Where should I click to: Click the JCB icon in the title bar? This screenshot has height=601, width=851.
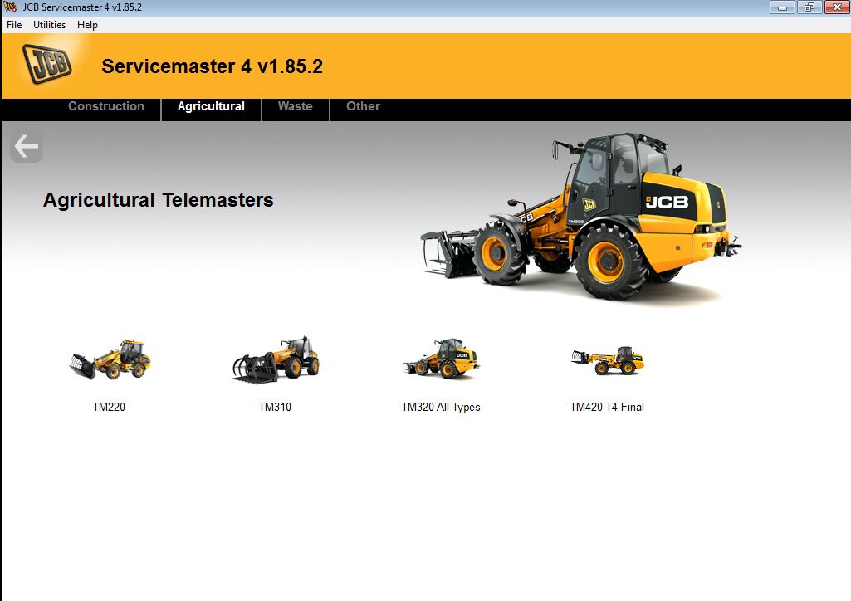pyautogui.click(x=11, y=7)
